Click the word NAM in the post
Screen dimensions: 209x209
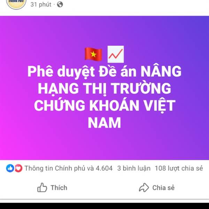[104, 123]
